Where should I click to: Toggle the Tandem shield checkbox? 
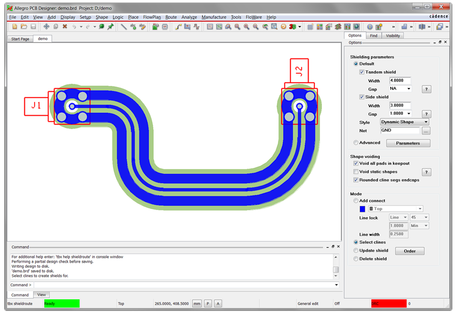pyautogui.click(x=362, y=72)
